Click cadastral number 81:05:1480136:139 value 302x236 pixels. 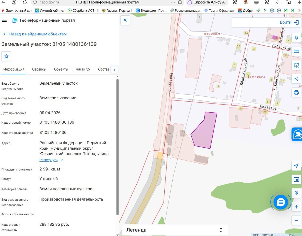(x=57, y=122)
